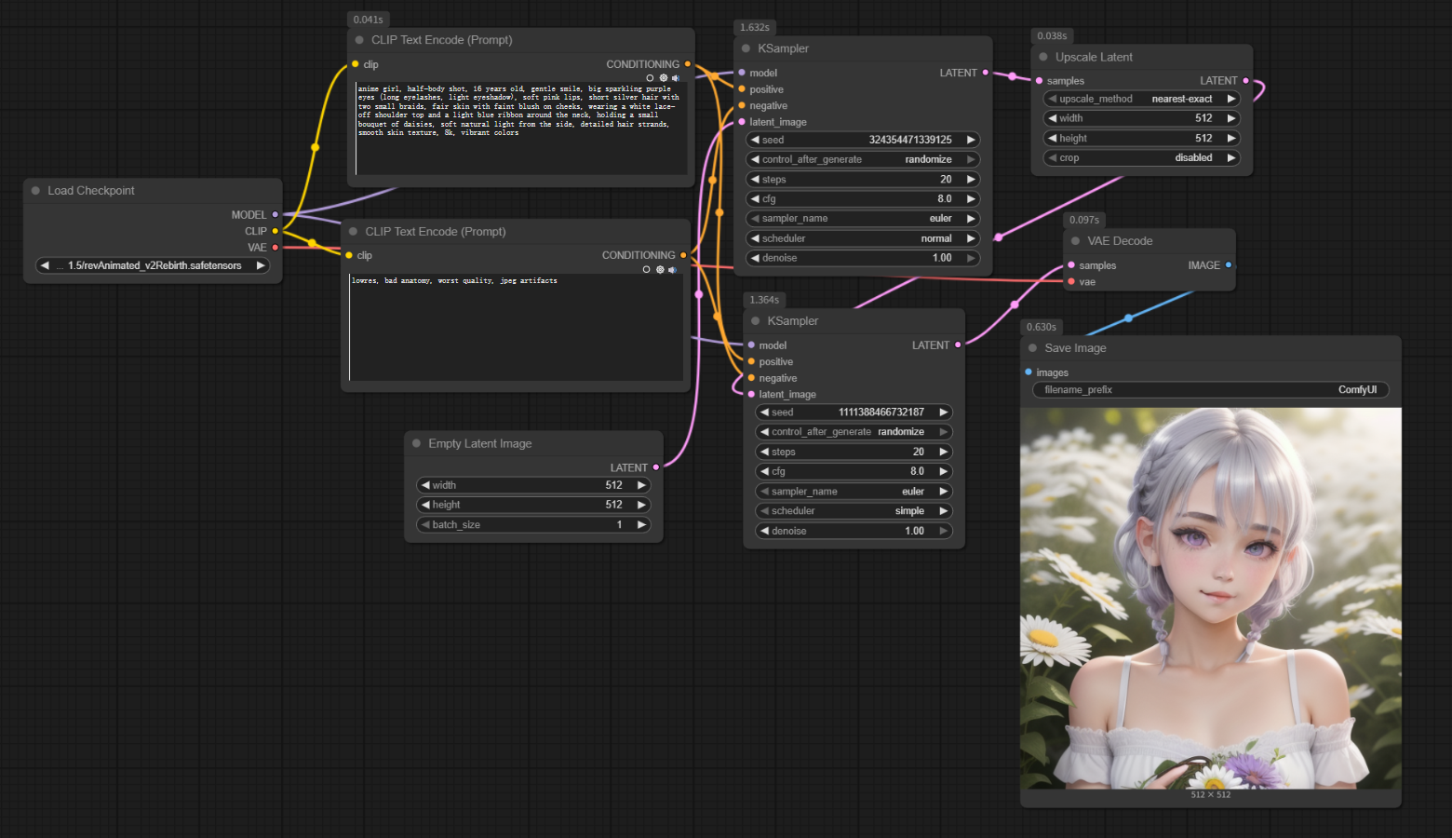Toggle collapse dot on the Save Image node

[x=1033, y=348]
